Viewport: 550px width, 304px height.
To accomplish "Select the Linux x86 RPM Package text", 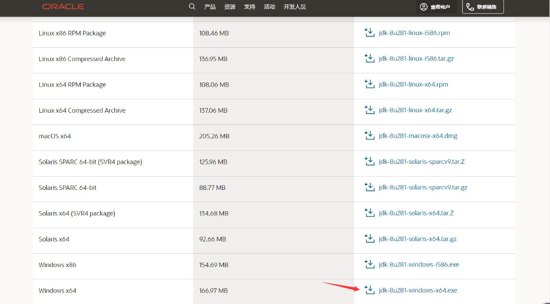I will 72,33.
